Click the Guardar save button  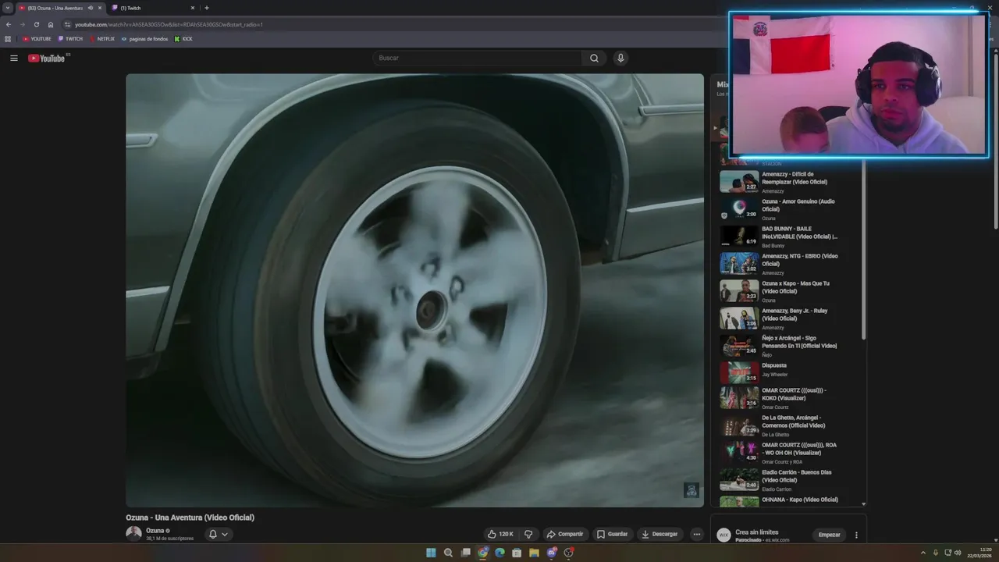[x=612, y=534]
